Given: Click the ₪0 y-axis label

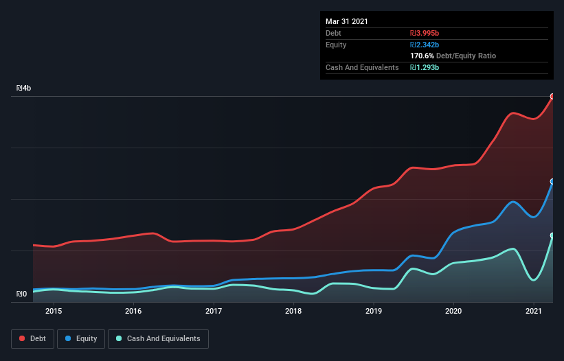Looking at the screenshot, I should [21, 294].
